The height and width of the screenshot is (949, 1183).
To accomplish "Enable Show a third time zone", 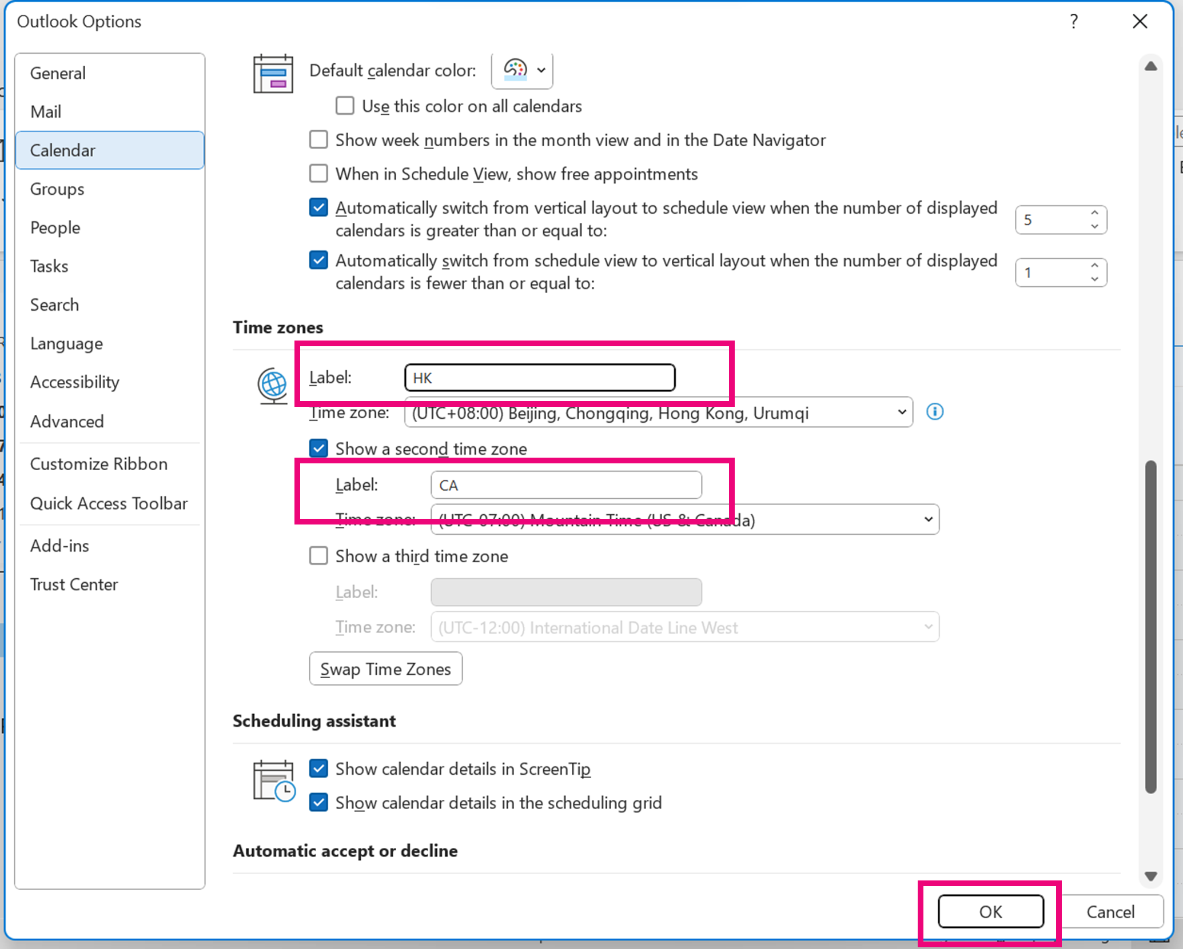I will [x=318, y=556].
